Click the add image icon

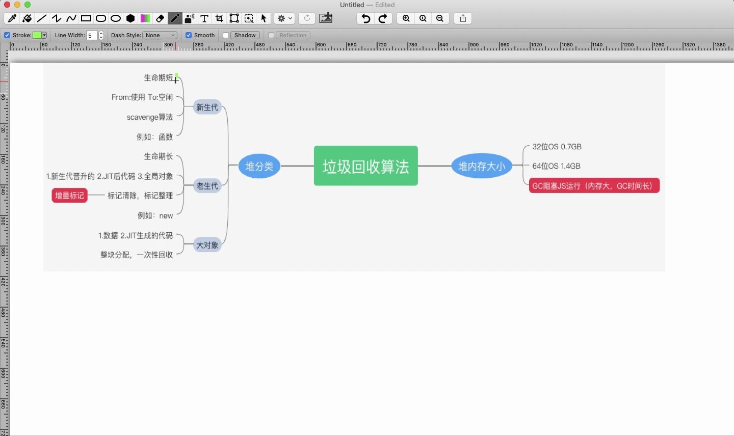tap(326, 18)
